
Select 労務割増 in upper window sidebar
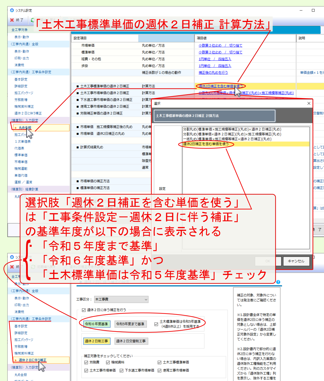click(x=21, y=100)
